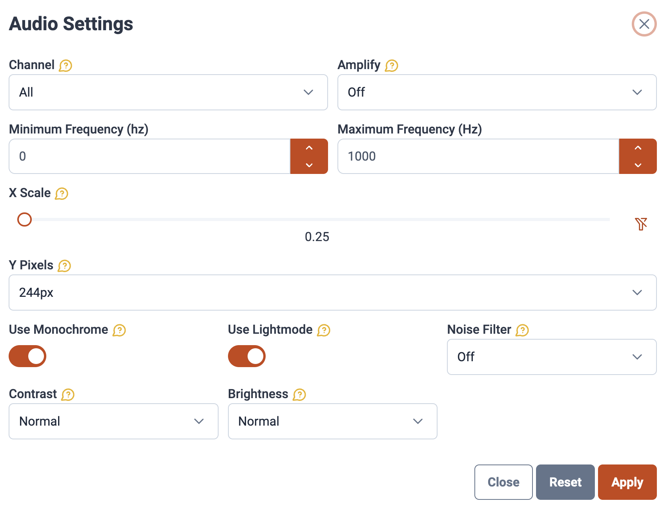Click the Noise Filter help icon

522,330
